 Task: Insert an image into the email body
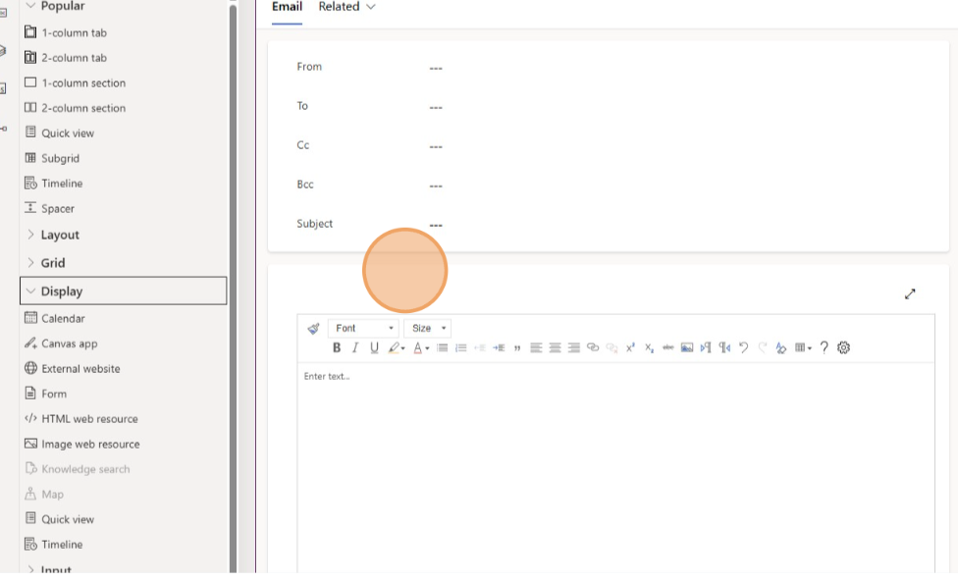click(x=687, y=347)
